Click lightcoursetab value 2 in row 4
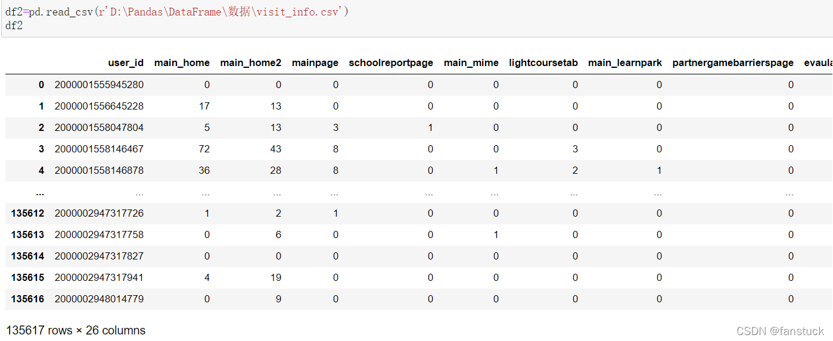Image resolution: width=833 pixels, height=341 pixels. (575, 170)
